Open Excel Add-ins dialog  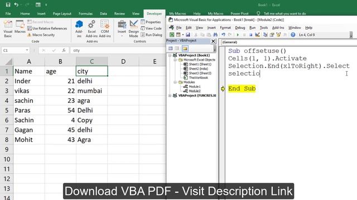click(x=91, y=29)
